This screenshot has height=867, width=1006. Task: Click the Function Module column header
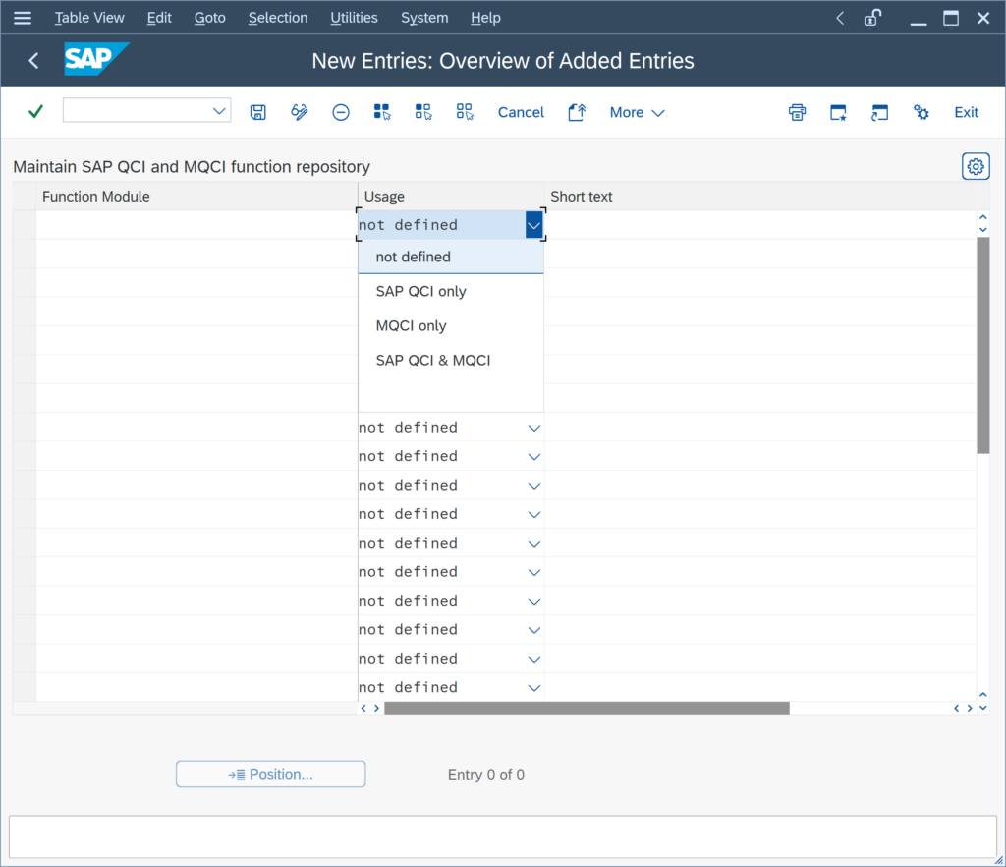pos(196,197)
